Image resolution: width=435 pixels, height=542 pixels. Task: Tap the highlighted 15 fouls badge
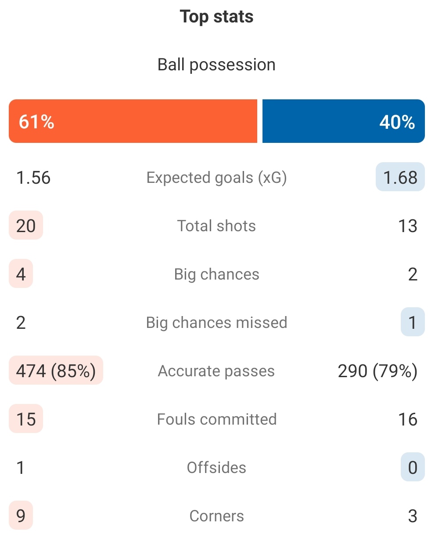pos(26,418)
